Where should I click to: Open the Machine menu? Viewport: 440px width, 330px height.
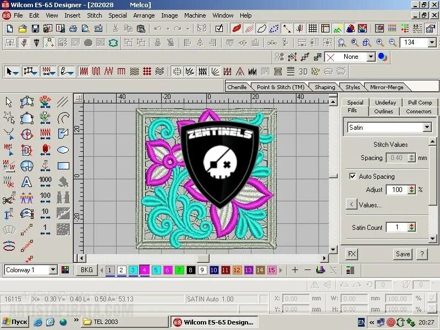tap(195, 15)
